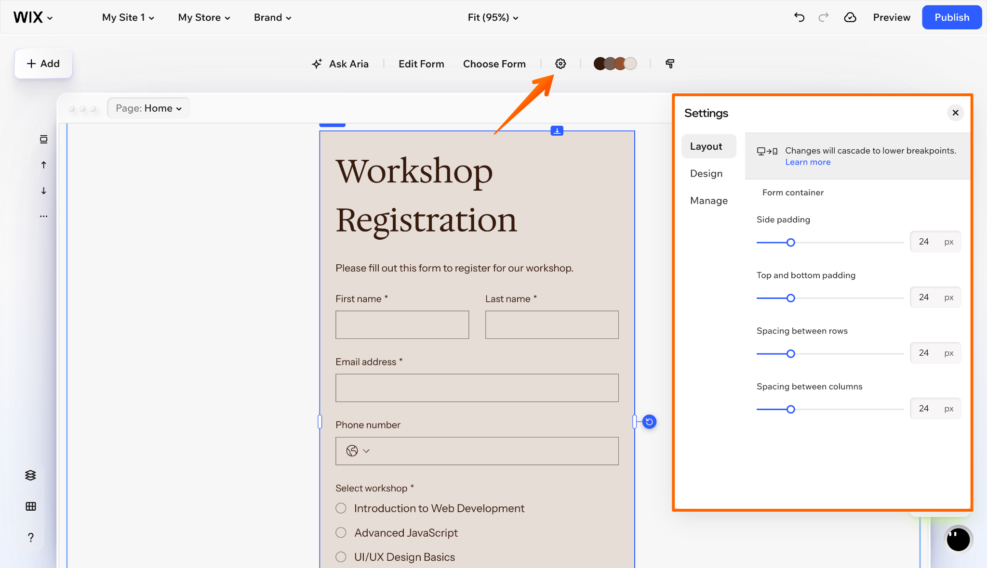Open the chat assistant bubble at bottom right
987x568 pixels.
coord(958,539)
